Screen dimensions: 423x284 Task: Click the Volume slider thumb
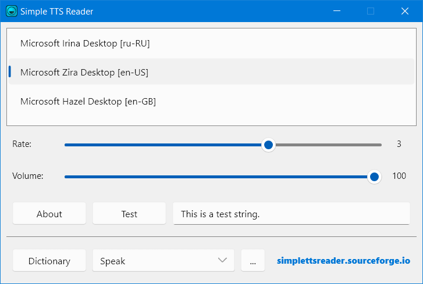(374, 177)
